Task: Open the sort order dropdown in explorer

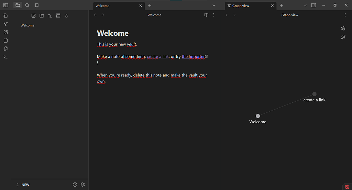Action: [50, 16]
